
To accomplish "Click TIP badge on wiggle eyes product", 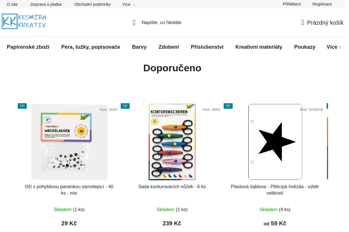I will (x=22, y=106).
